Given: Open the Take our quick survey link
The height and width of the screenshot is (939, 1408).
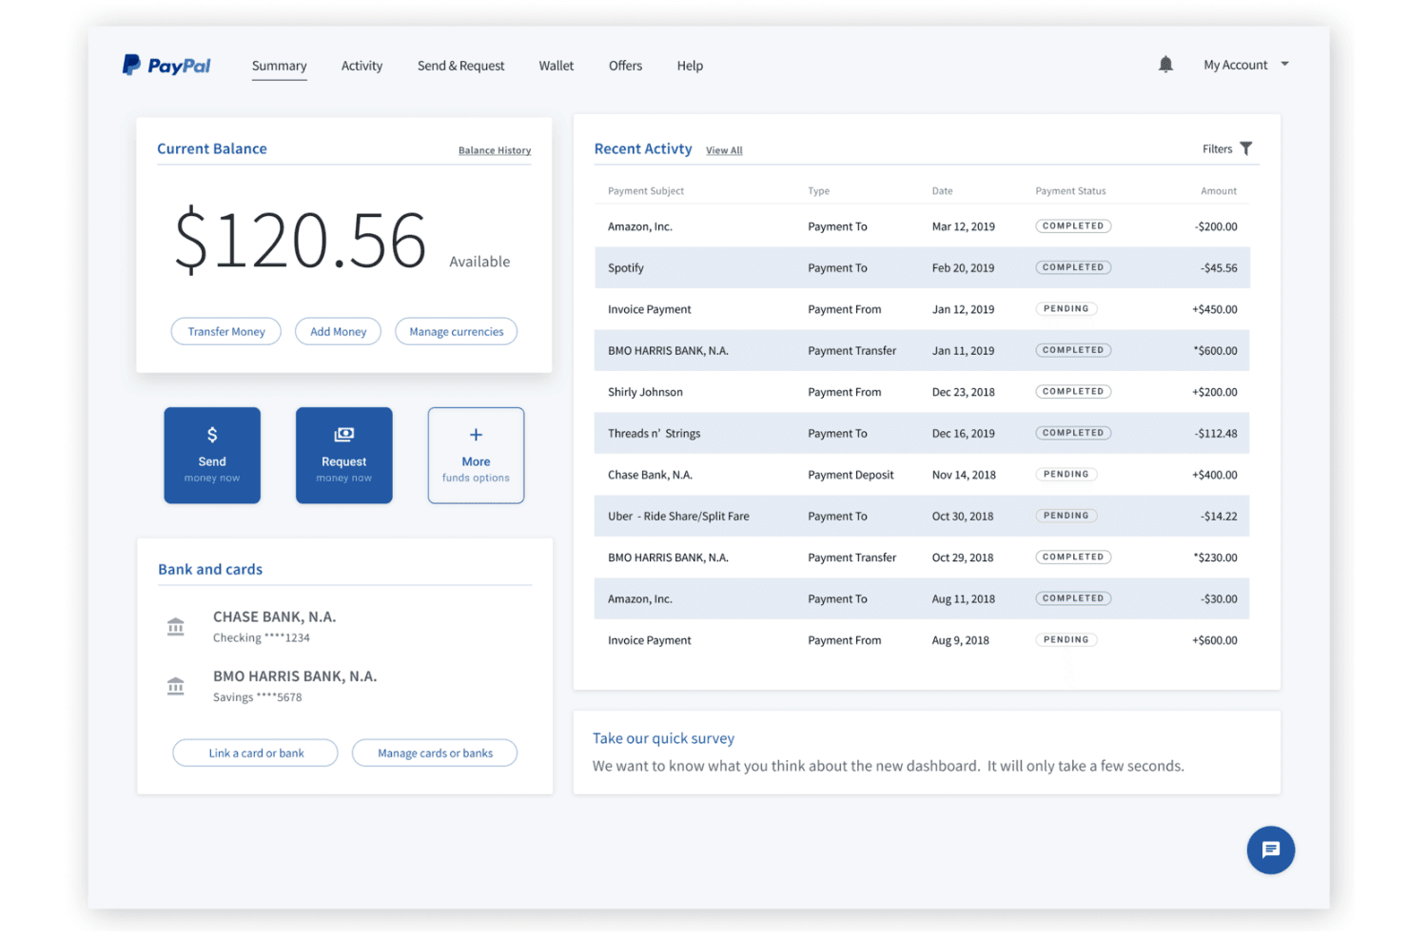Looking at the screenshot, I should coord(663,738).
